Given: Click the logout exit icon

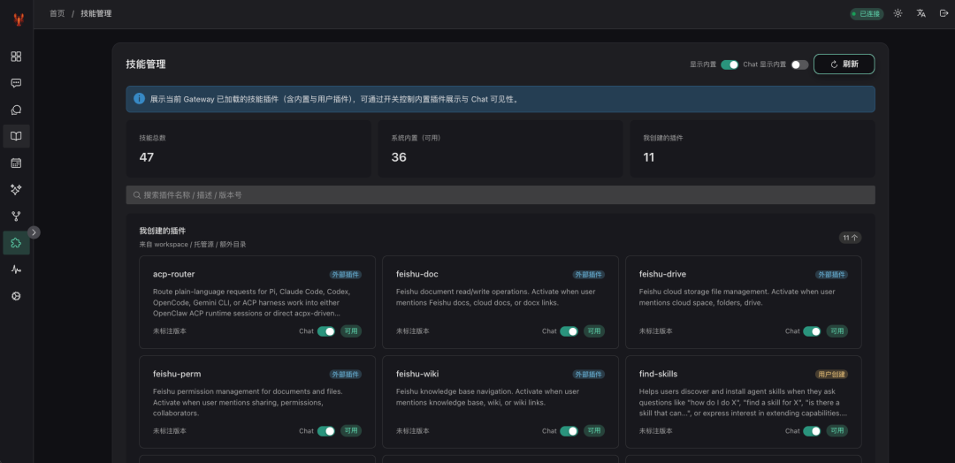Looking at the screenshot, I should (944, 13).
